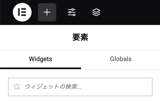Show the navigator via stacked layers icon
This screenshot has width=160, height=101.
(96, 12)
